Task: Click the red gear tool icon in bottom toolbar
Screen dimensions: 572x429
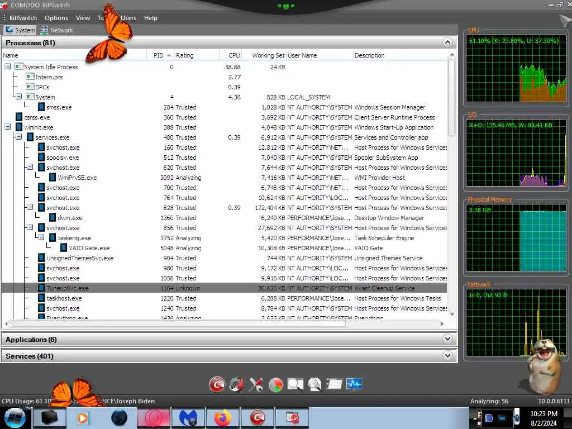Action: 237,384
